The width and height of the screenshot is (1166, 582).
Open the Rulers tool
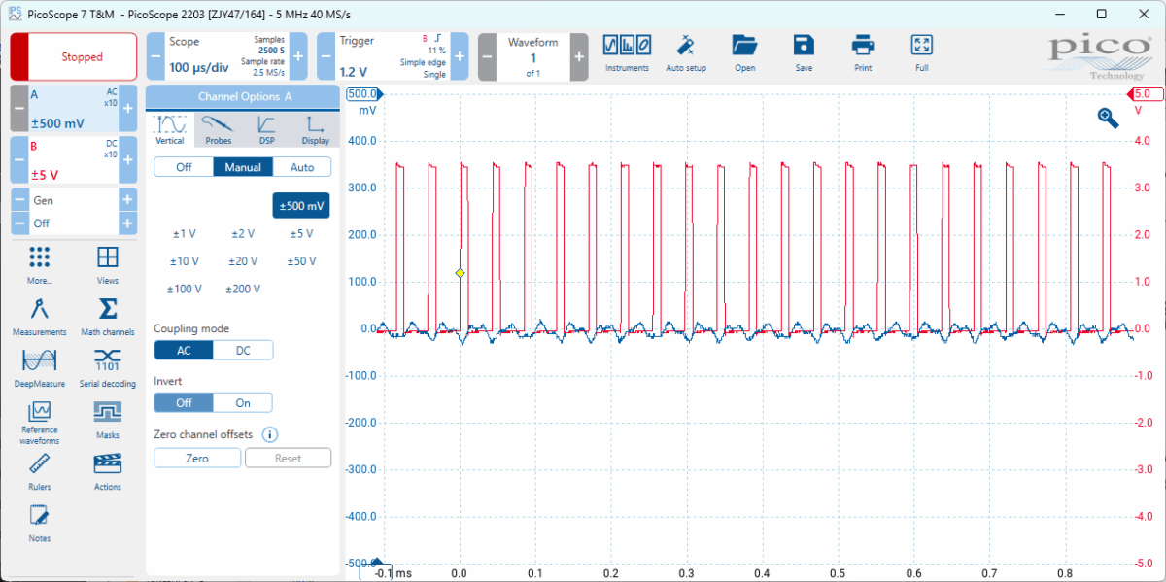40,471
